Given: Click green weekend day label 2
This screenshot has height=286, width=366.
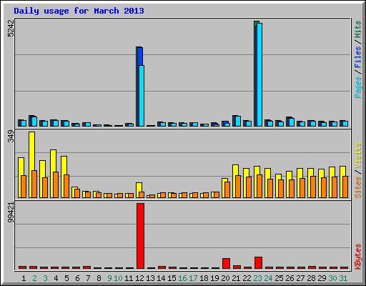Looking at the screenshot, I should [34, 278].
